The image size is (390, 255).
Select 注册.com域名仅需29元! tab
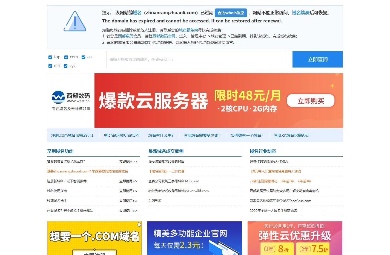72,135
